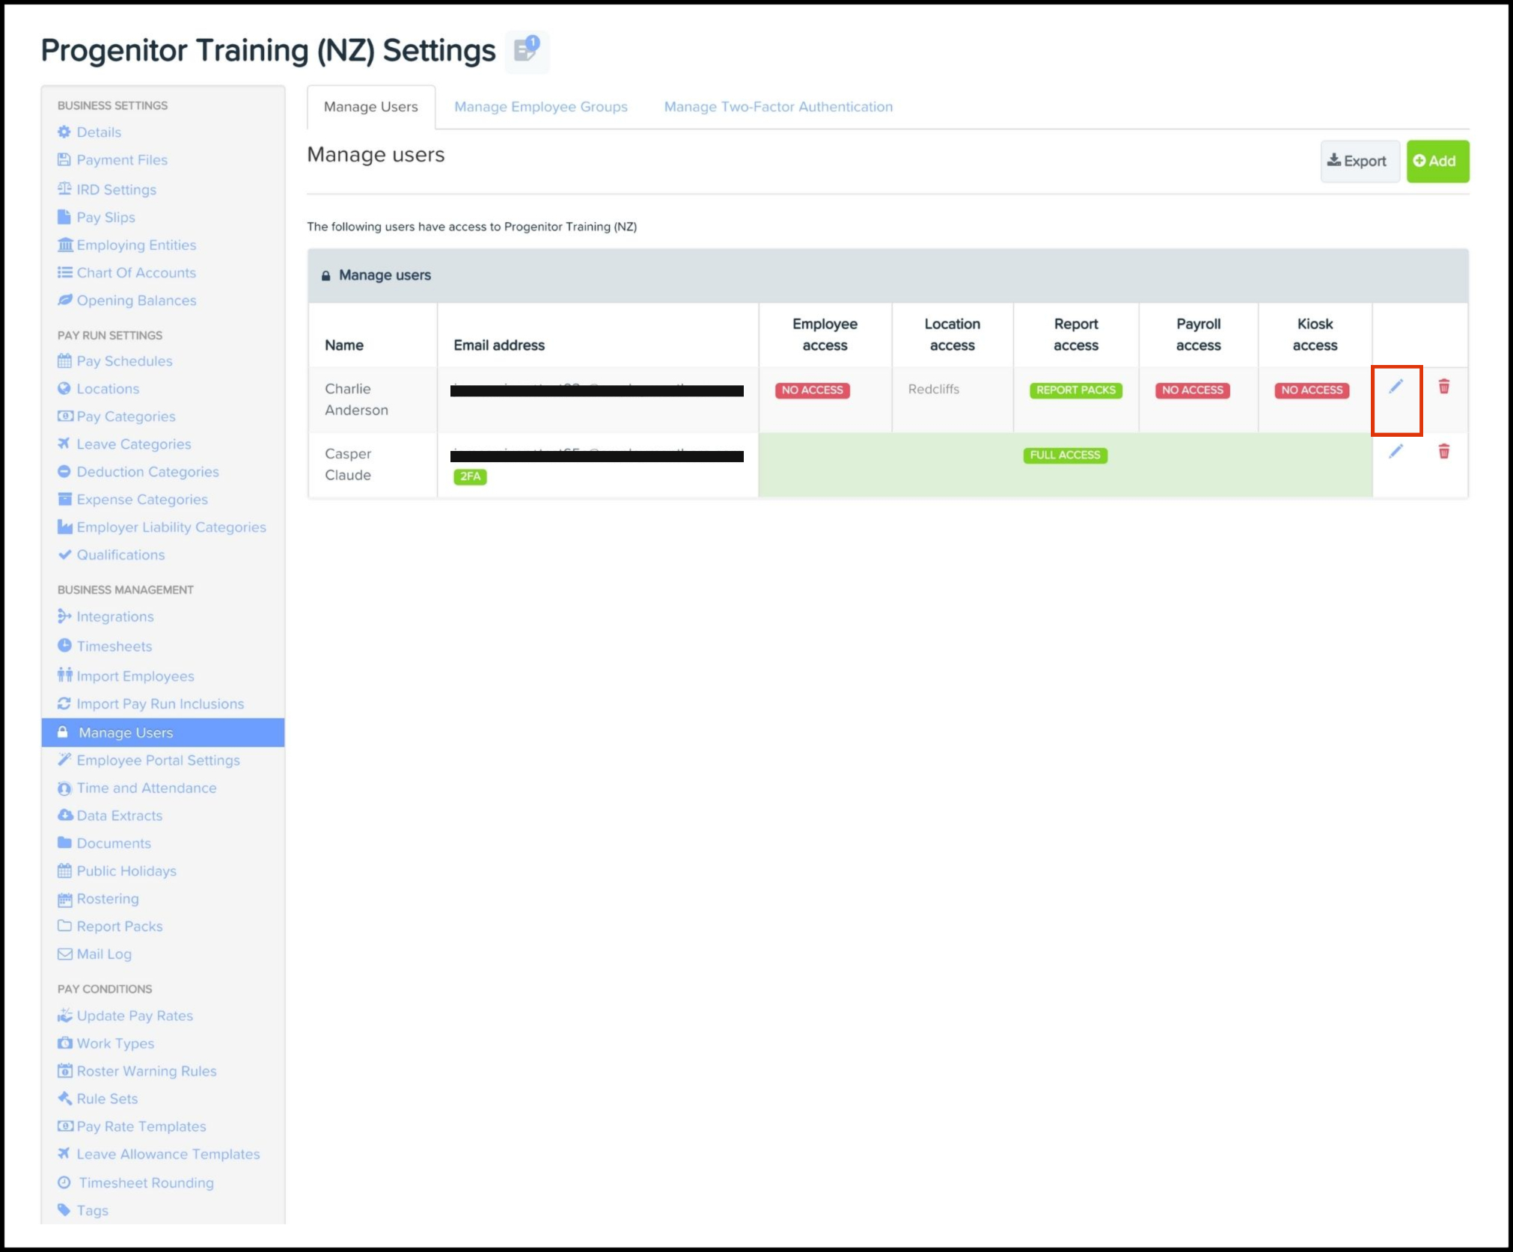Add a new user
The width and height of the screenshot is (1513, 1252).
point(1437,161)
